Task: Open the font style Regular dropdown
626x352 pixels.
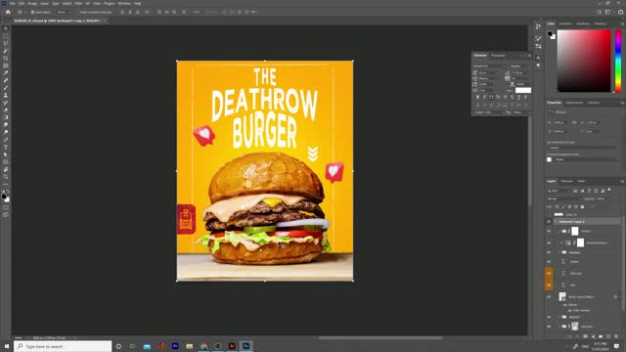Action: coord(519,66)
